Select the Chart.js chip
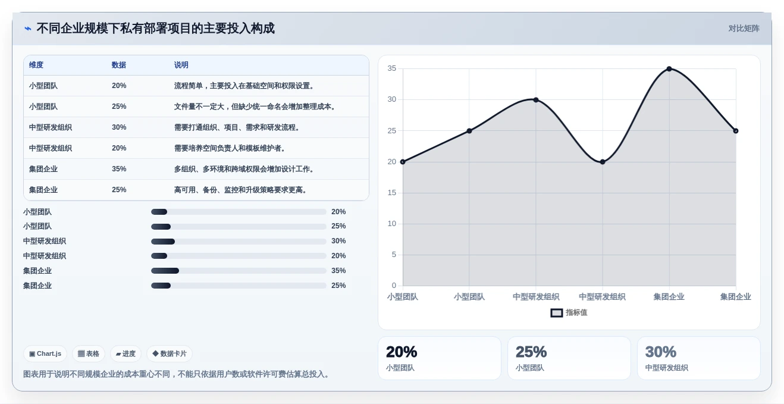Image resolution: width=784 pixels, height=404 pixels. tap(45, 354)
